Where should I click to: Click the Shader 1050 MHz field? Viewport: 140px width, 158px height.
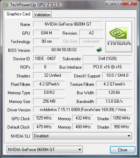tap(121, 118)
